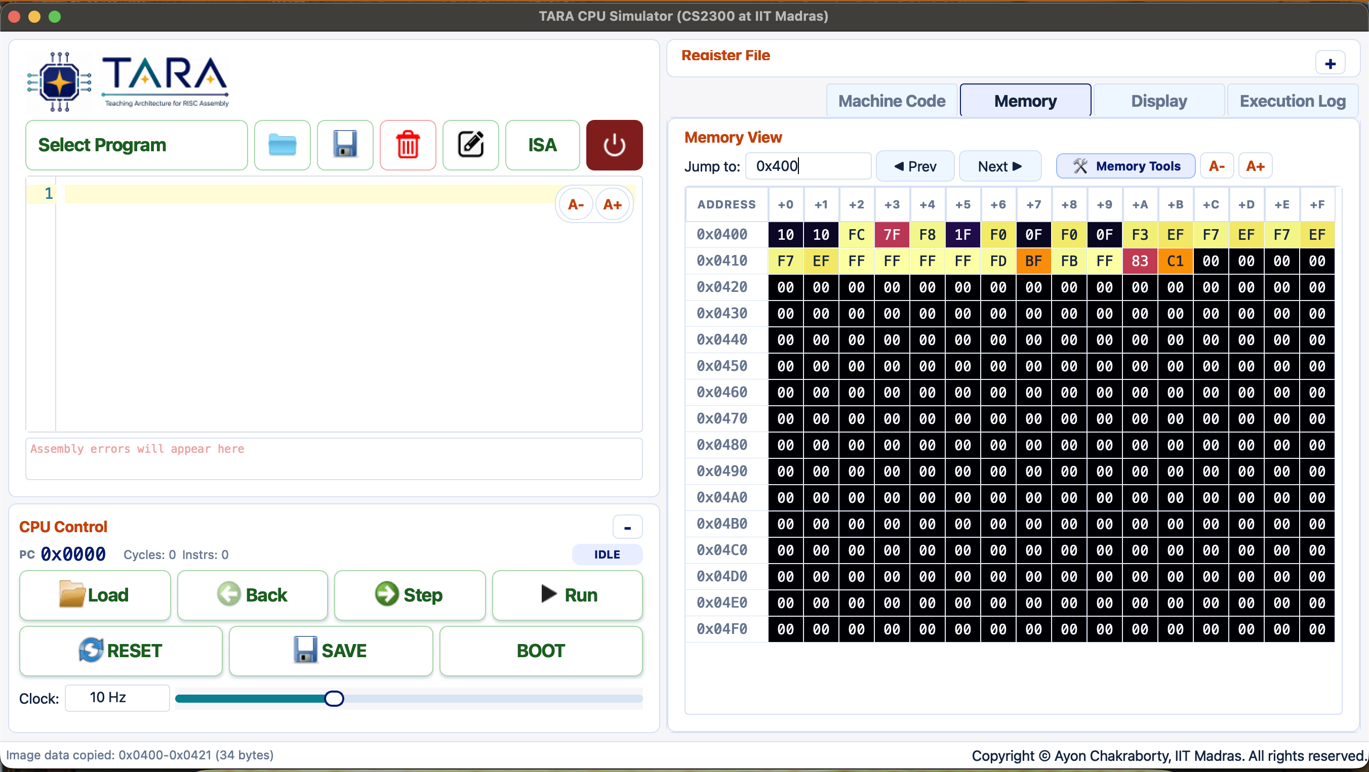Delete program with red trash icon
The height and width of the screenshot is (772, 1369).
pyautogui.click(x=408, y=145)
